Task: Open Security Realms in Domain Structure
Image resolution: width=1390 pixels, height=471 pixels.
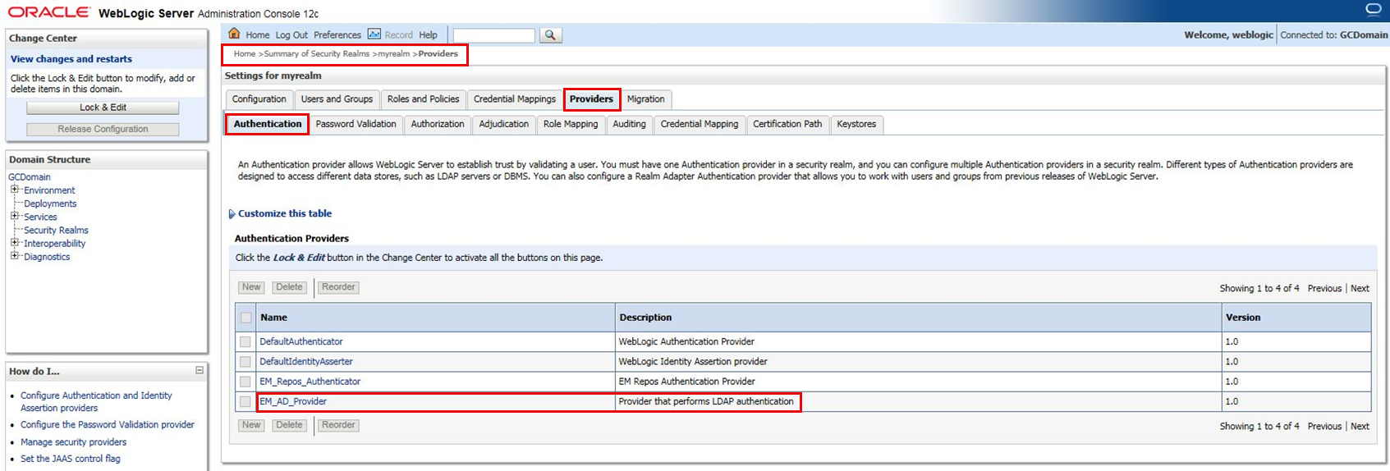Action: [x=56, y=231]
